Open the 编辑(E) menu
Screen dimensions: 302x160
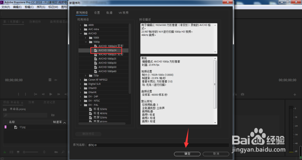[x=17, y=7]
